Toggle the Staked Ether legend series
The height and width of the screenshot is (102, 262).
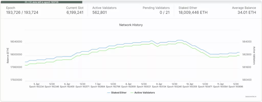117,93
